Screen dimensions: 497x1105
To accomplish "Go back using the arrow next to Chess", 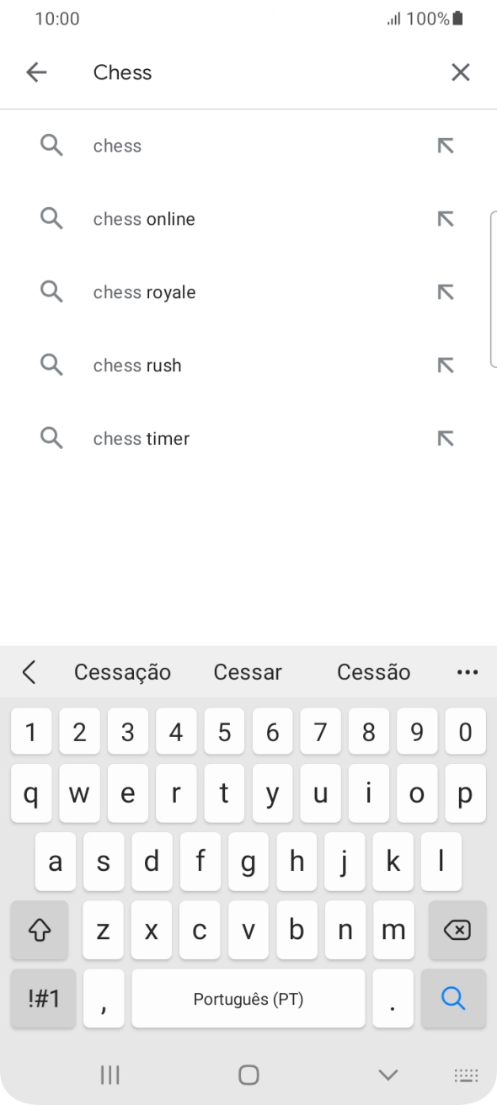I will pos(36,72).
